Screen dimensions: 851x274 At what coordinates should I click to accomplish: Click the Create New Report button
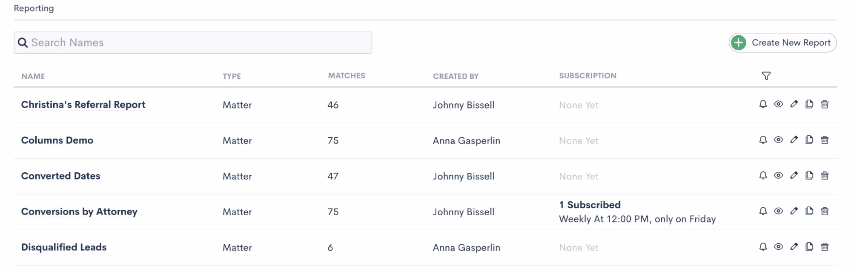pyautogui.click(x=782, y=43)
